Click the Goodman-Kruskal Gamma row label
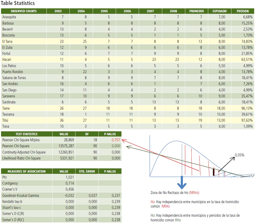 click(20, 196)
